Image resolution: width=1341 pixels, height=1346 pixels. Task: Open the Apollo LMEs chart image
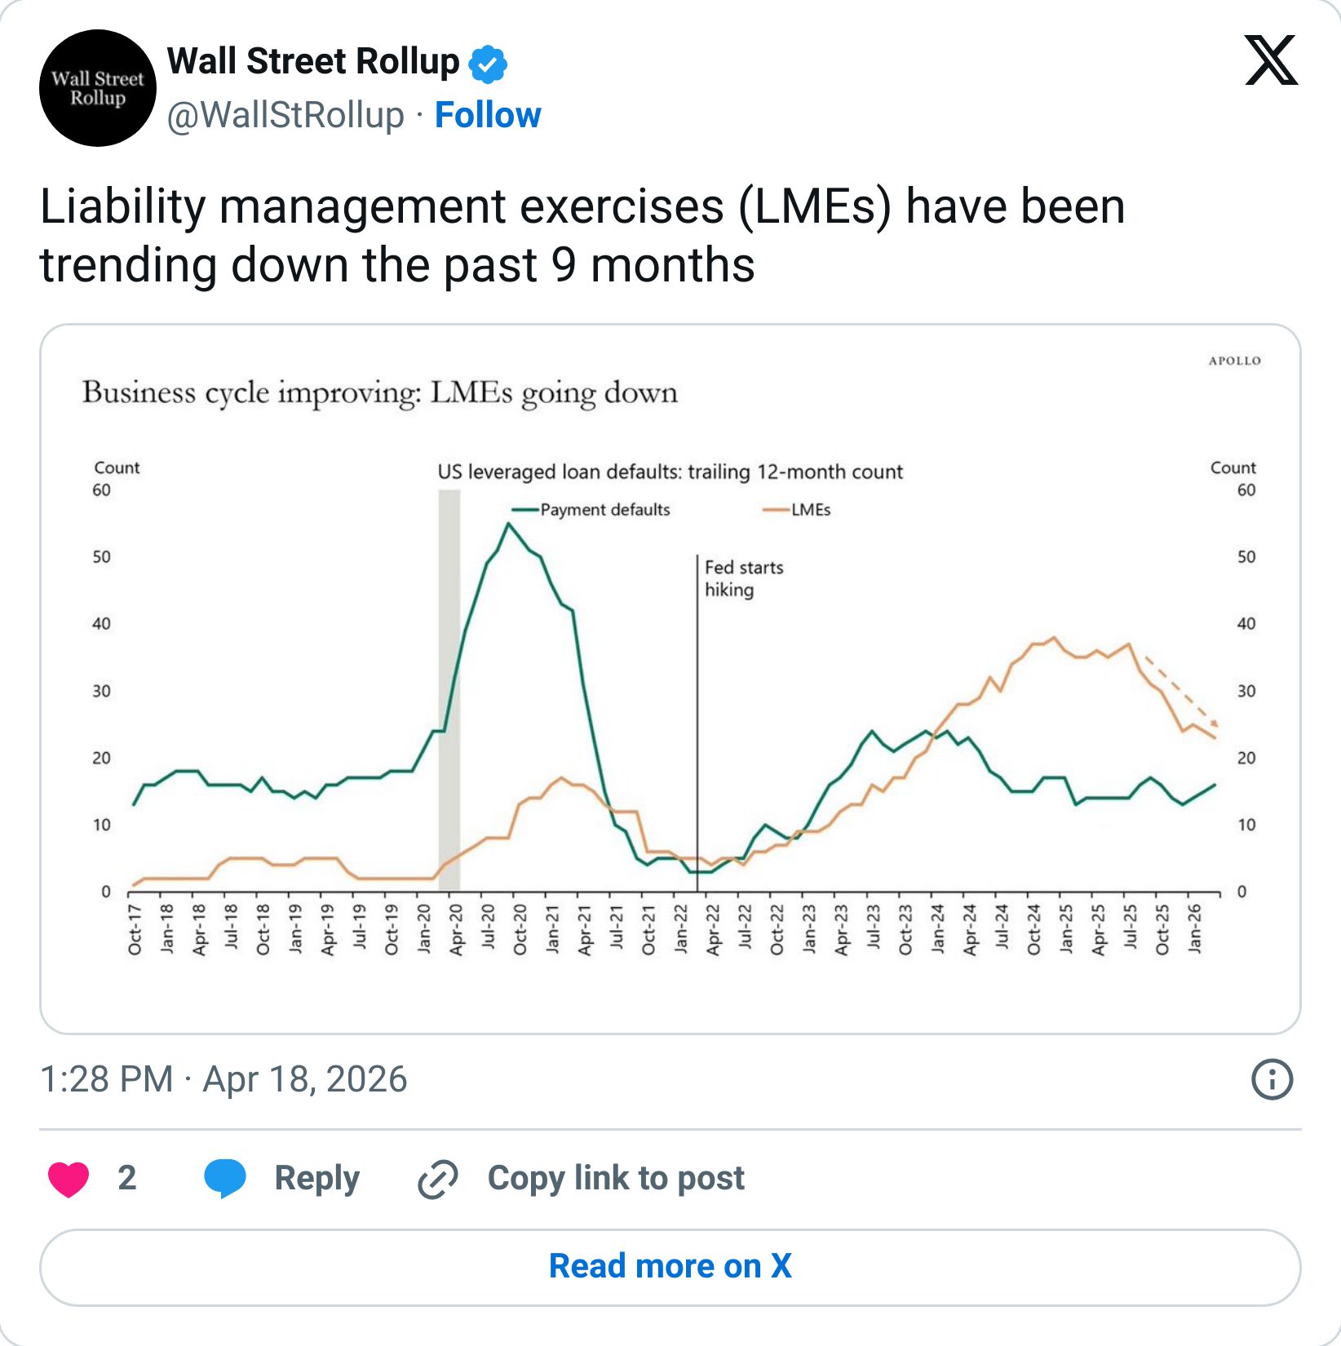coord(670,685)
